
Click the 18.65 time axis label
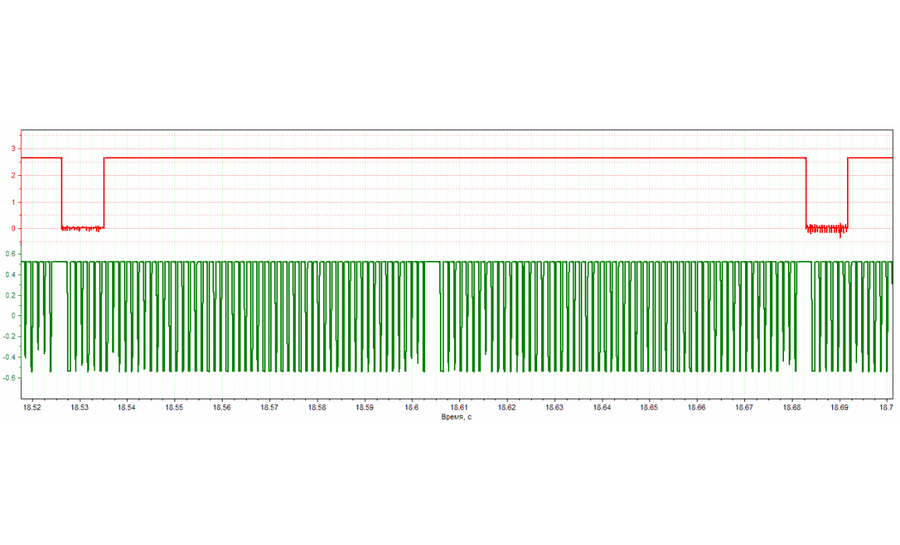pos(649,407)
